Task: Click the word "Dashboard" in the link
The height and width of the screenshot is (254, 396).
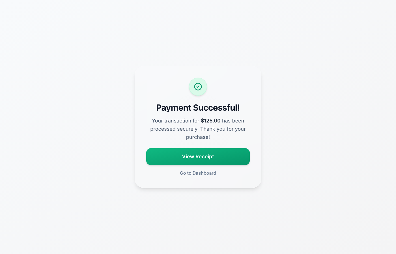Action: 204,173
